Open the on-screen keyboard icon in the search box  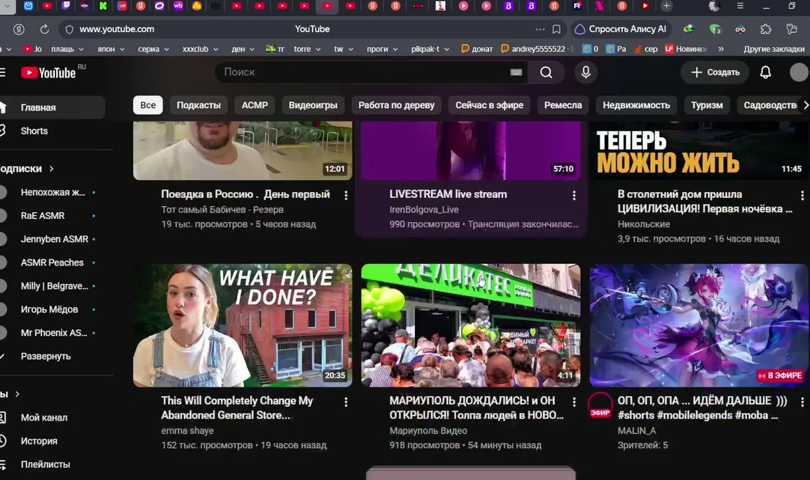click(x=516, y=72)
